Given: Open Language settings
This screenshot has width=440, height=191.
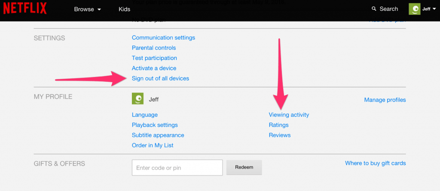Looking at the screenshot, I should click(145, 115).
